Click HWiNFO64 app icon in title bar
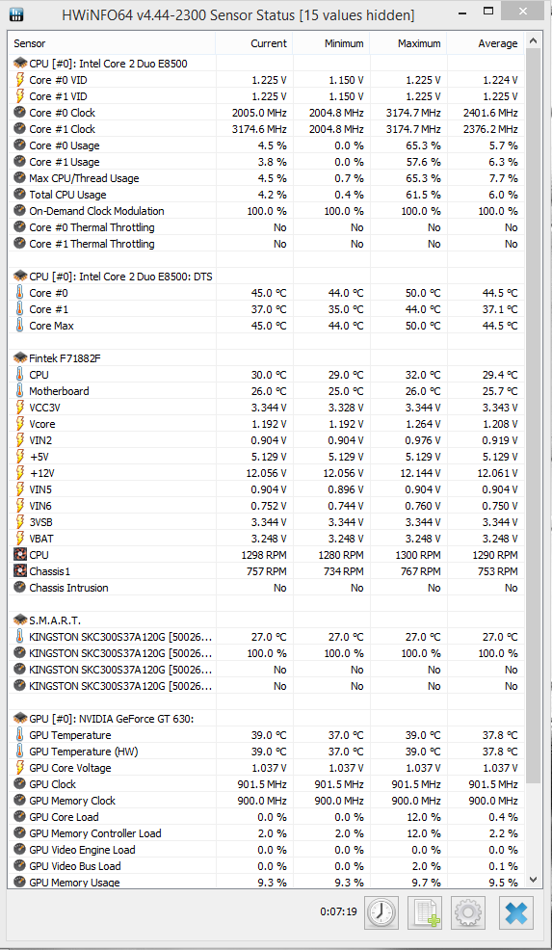This screenshot has width=552, height=950. point(18,13)
